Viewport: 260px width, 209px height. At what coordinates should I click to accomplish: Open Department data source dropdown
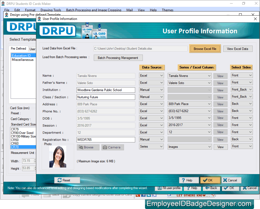(x=151, y=132)
